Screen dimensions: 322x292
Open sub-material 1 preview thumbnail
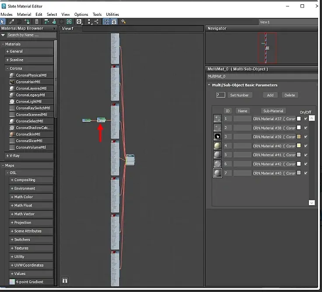click(x=217, y=118)
